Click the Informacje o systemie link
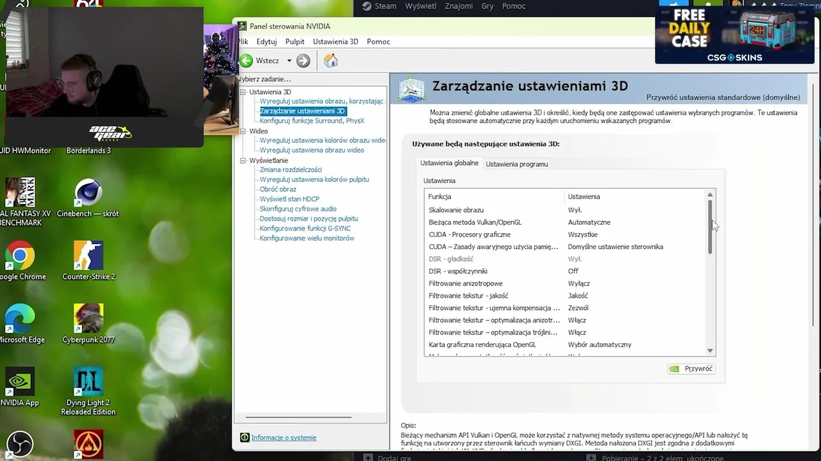821x461 pixels. (x=284, y=438)
